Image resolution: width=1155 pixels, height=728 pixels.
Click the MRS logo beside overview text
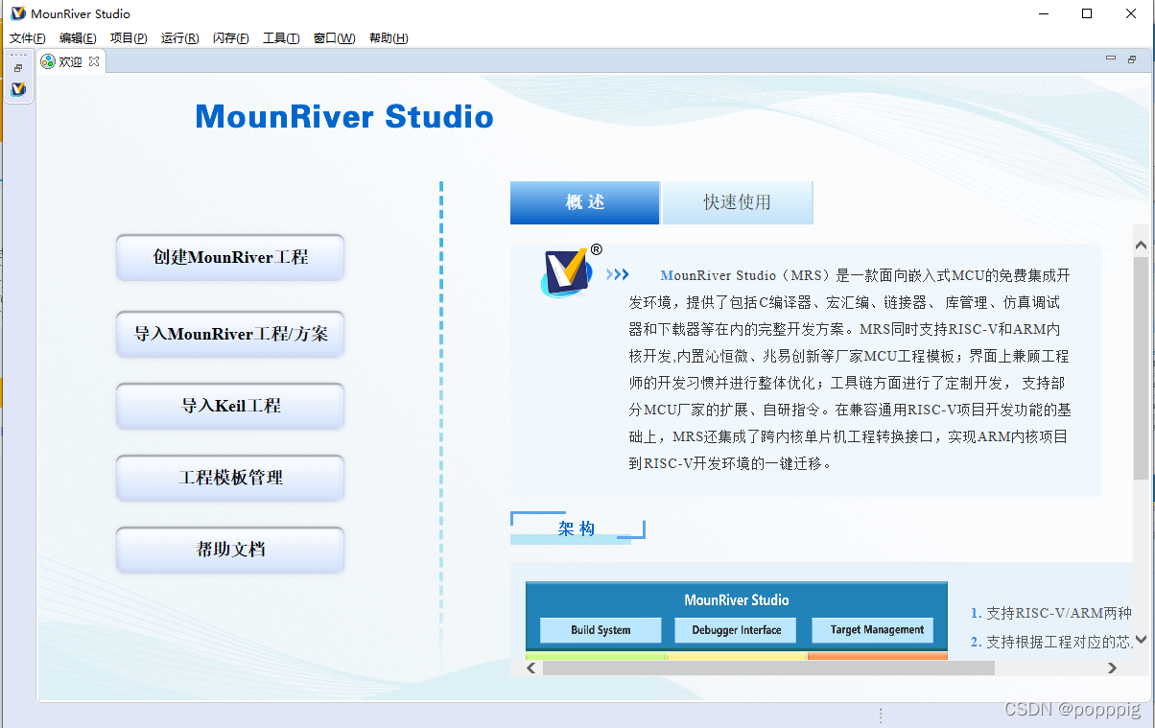[x=566, y=271]
